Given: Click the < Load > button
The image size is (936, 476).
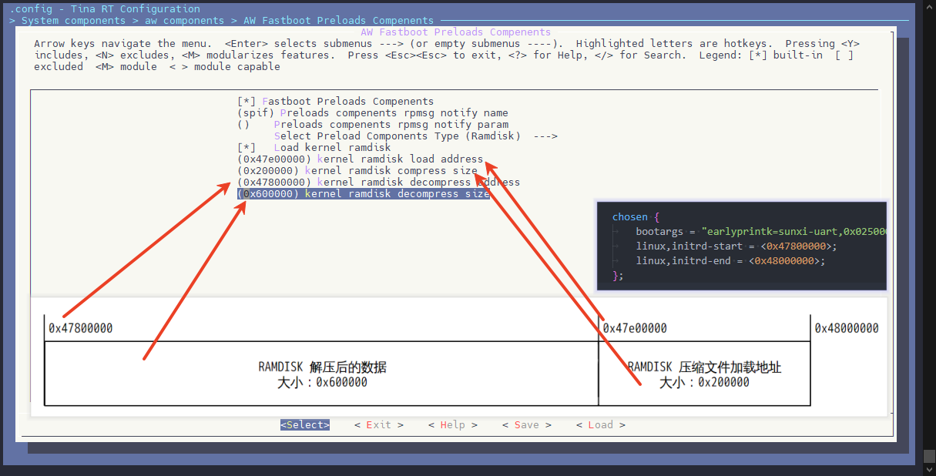Looking at the screenshot, I should click(x=600, y=425).
